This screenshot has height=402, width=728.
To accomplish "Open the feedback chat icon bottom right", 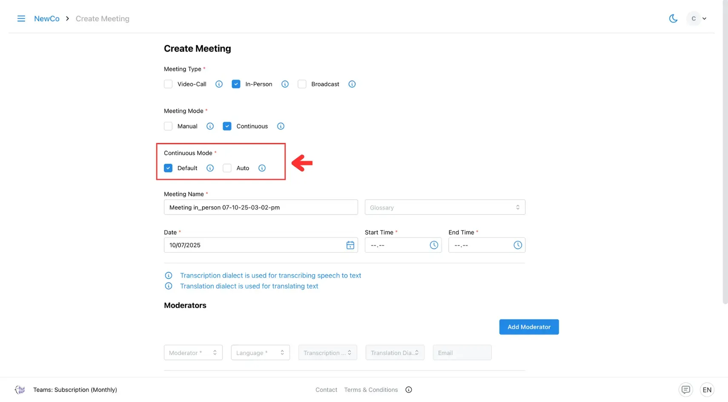I will [x=685, y=390].
